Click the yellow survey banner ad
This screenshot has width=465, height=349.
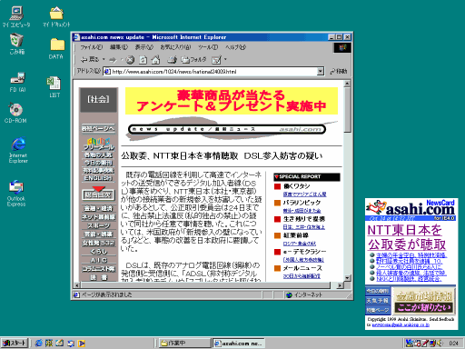232,101
